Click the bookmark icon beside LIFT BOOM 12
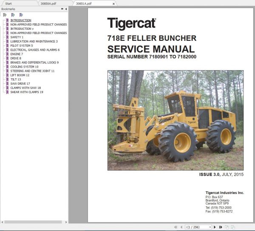Image resolution: width=255 pixels, height=231 pixels. coord(7,75)
